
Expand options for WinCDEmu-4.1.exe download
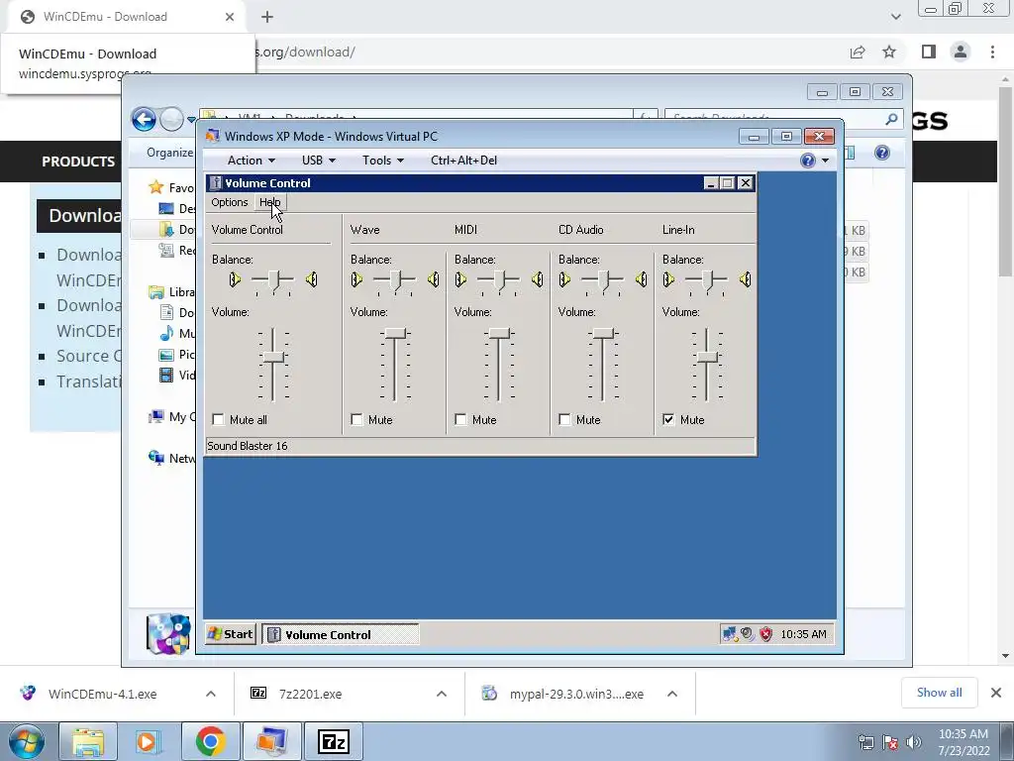point(211,694)
